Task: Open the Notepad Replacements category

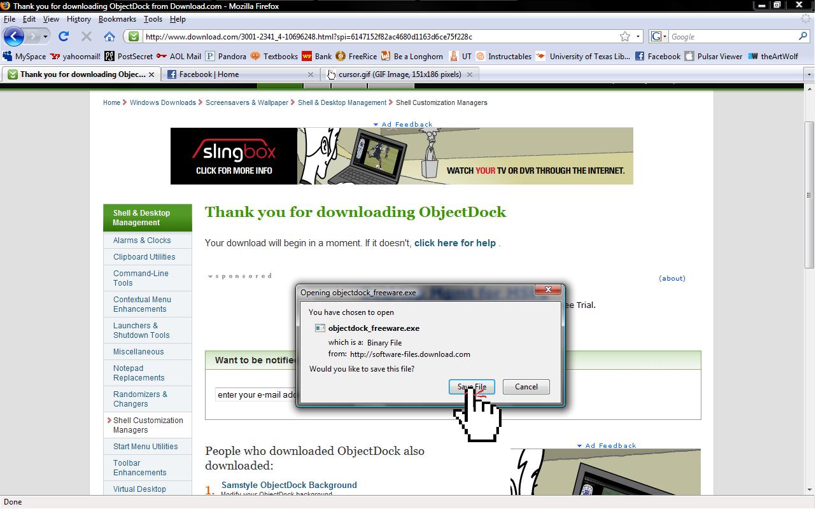Action: tap(139, 373)
